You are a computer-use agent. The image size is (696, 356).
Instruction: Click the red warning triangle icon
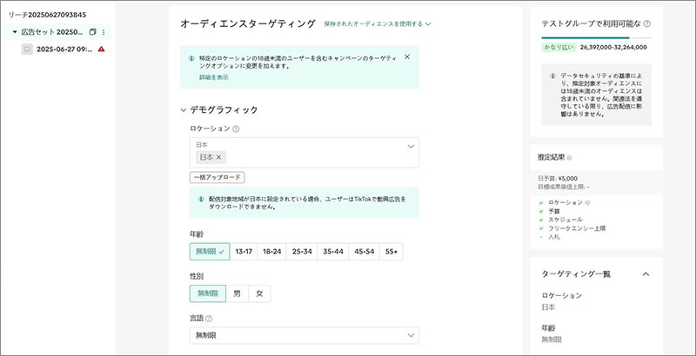101,49
